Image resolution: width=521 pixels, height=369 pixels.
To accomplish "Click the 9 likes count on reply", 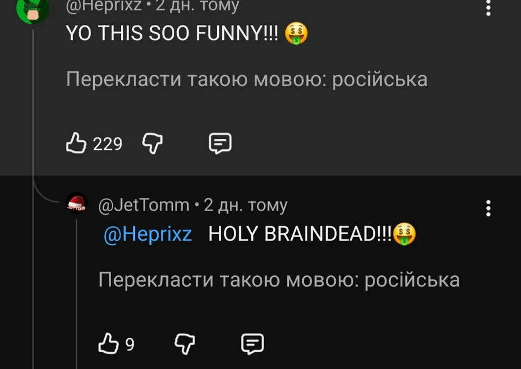I will (130, 345).
